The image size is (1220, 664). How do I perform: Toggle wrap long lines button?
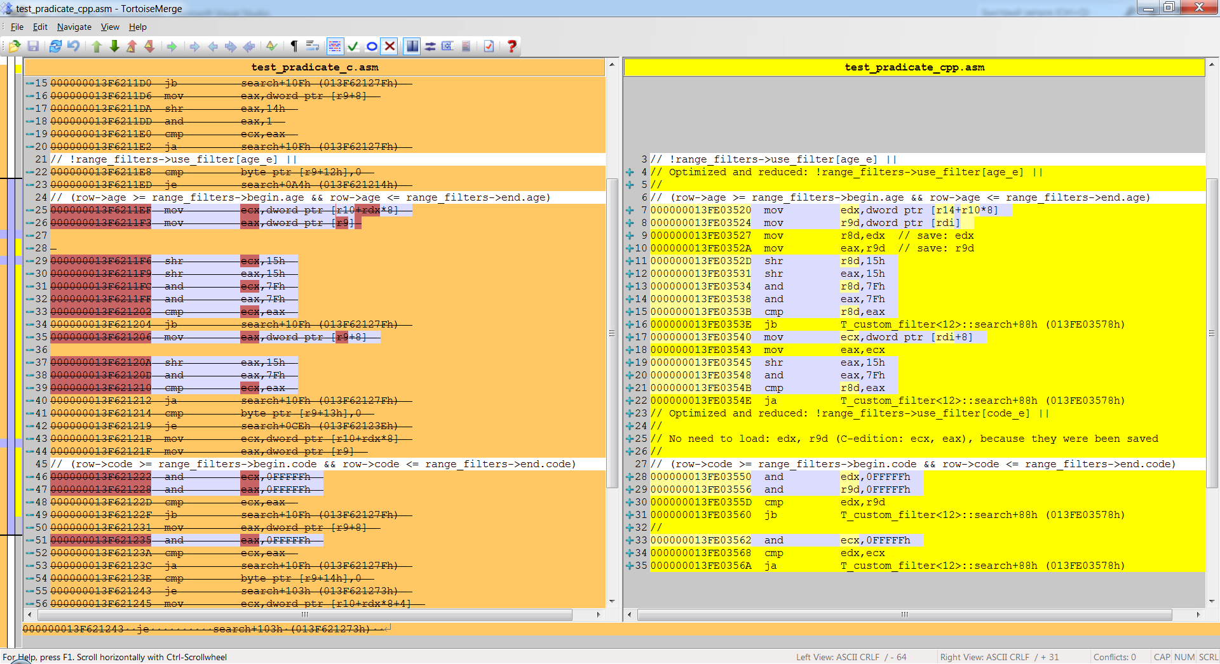pos(312,46)
